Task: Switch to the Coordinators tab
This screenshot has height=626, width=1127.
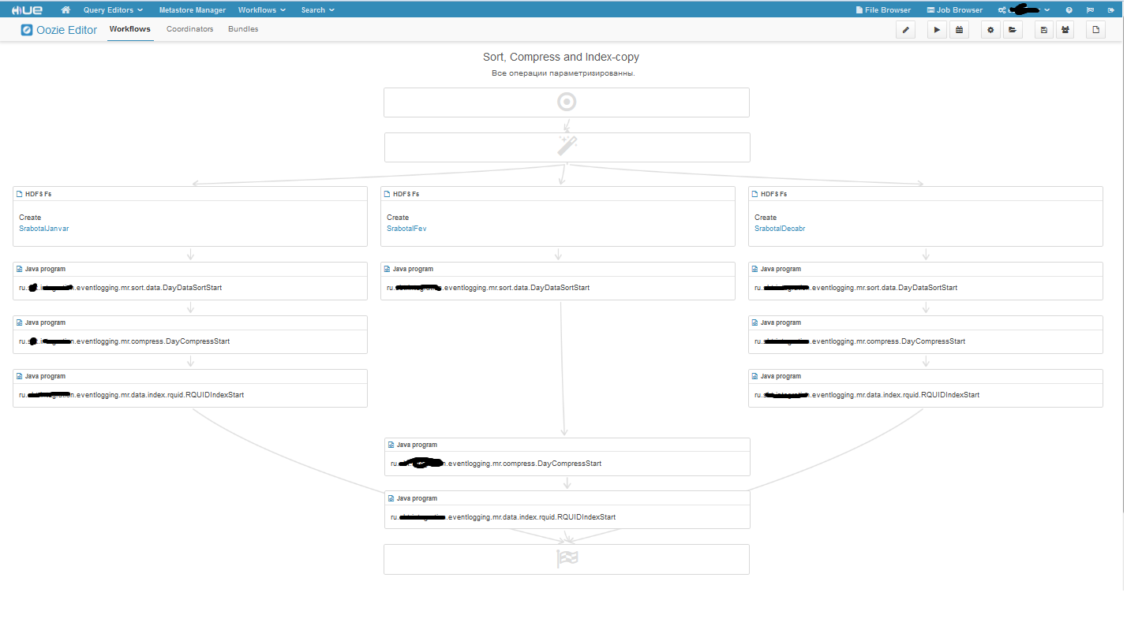Action: point(190,29)
